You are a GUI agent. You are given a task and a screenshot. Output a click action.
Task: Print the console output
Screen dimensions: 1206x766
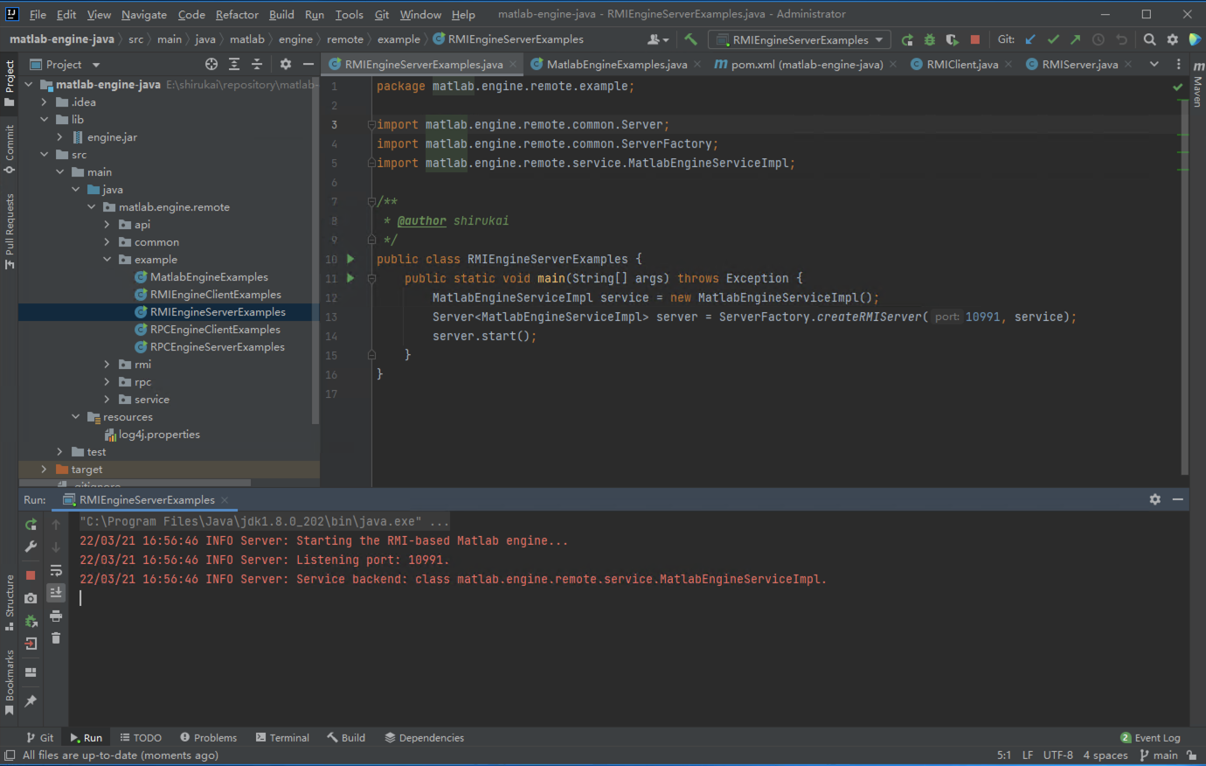pos(56,616)
